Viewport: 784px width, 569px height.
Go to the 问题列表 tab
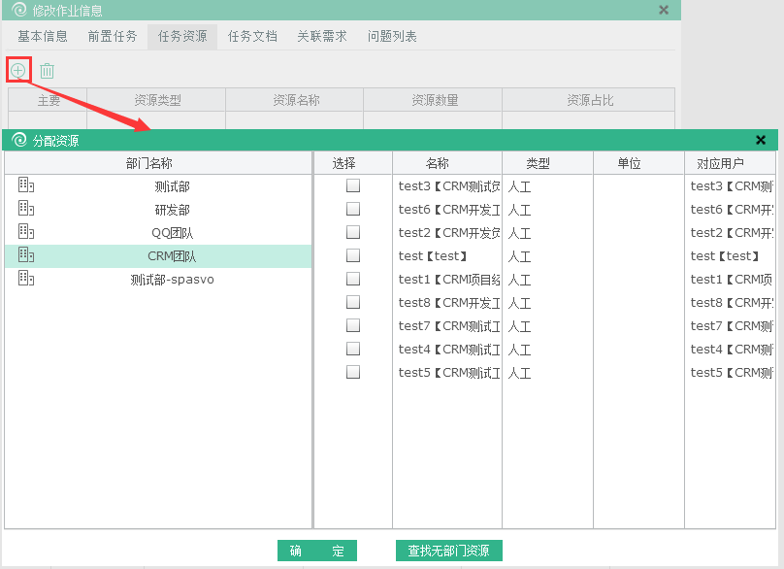(392, 36)
